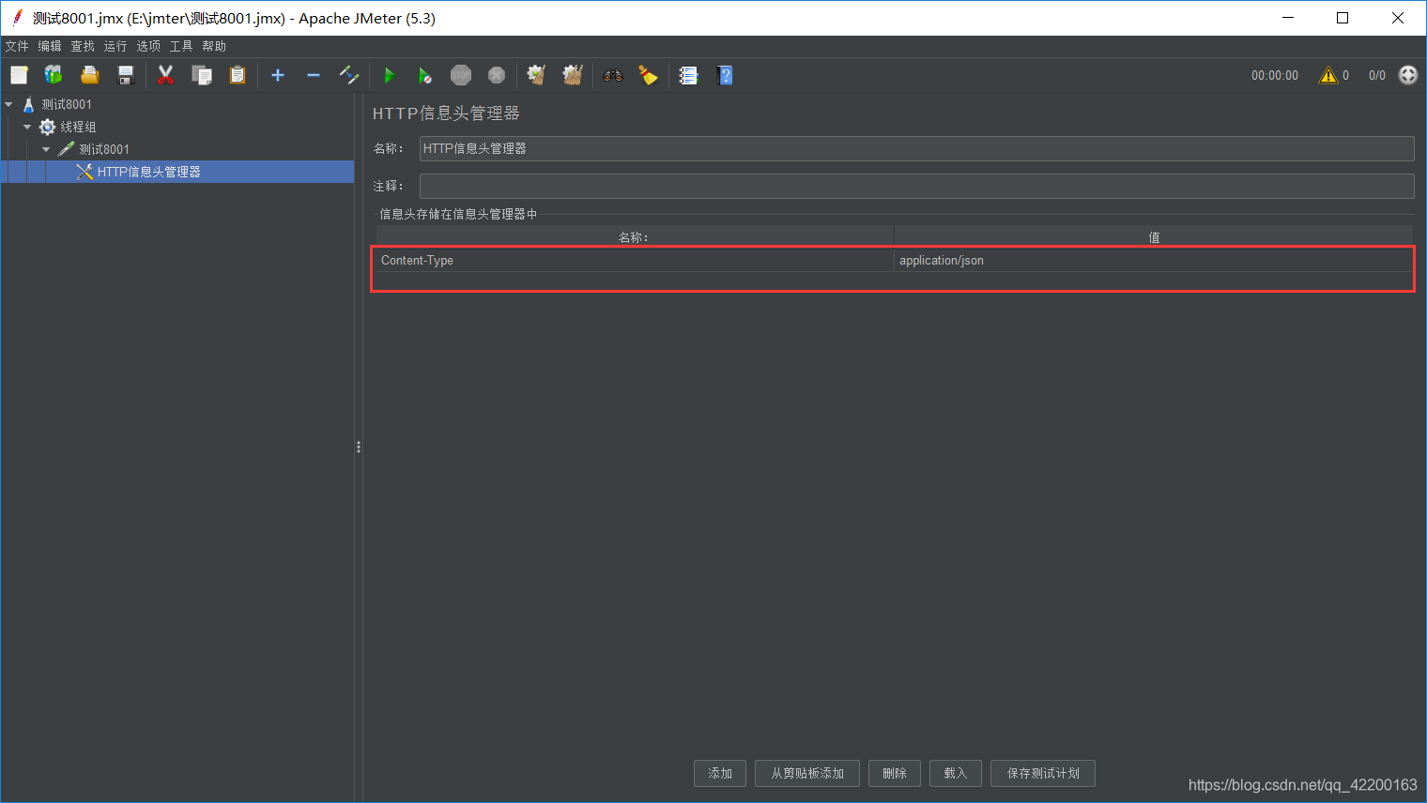The image size is (1427, 803).
Task: Open the 编辑 menu
Action: (x=50, y=46)
